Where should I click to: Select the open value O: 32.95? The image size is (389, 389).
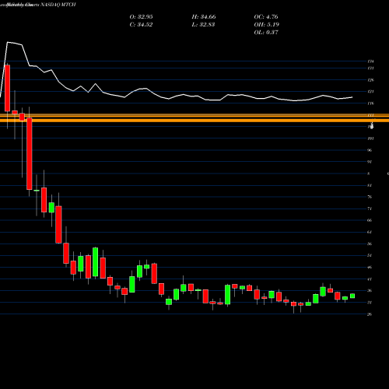click(x=141, y=17)
